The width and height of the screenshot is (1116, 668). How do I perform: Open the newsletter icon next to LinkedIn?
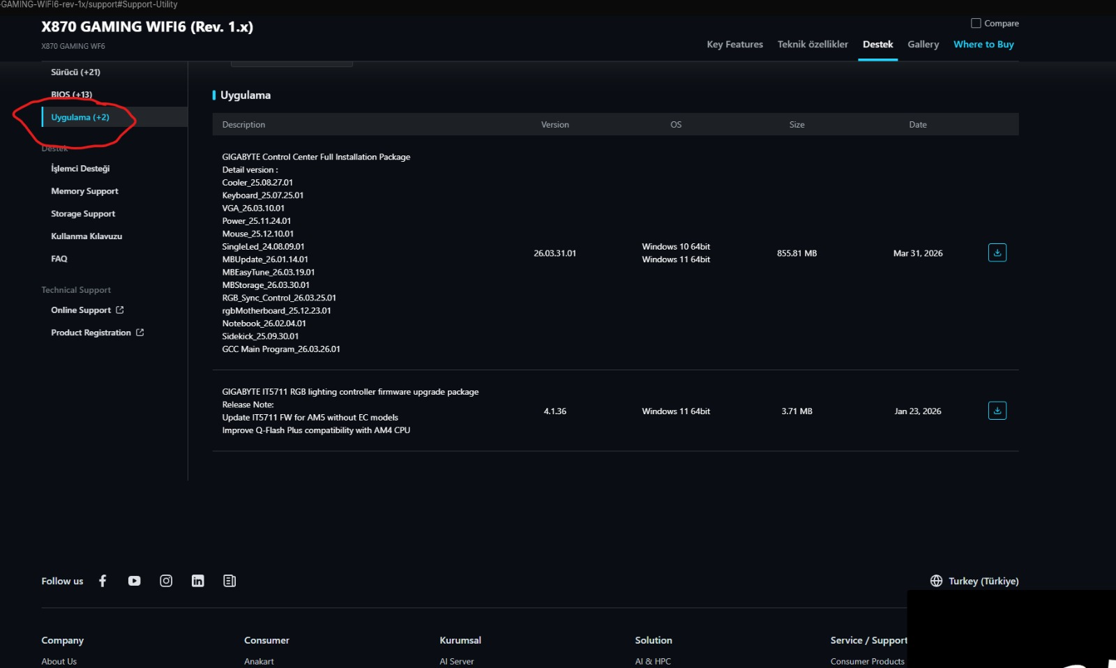pyautogui.click(x=229, y=581)
